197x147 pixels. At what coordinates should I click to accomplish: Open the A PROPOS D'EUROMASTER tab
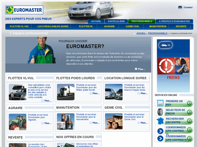click(x=174, y=21)
